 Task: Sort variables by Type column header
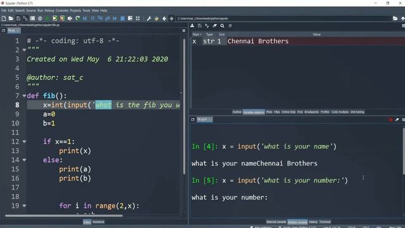(209, 34)
